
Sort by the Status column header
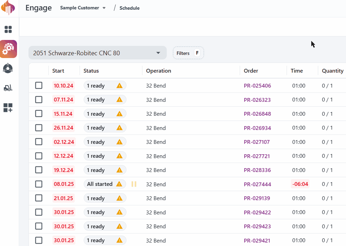click(91, 71)
